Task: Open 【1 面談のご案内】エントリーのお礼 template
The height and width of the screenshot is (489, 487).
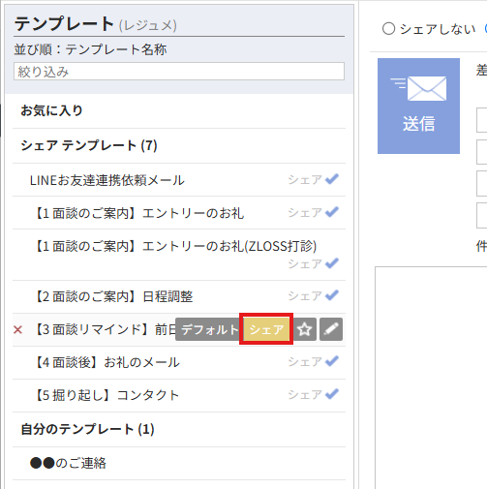Action: 137,213
